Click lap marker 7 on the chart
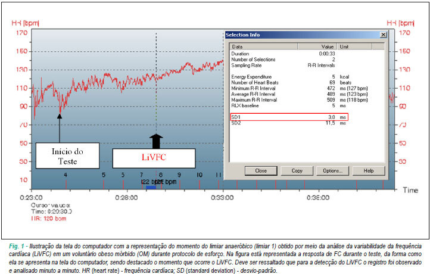This screenshot has height=274, width=430. [x=142, y=175]
